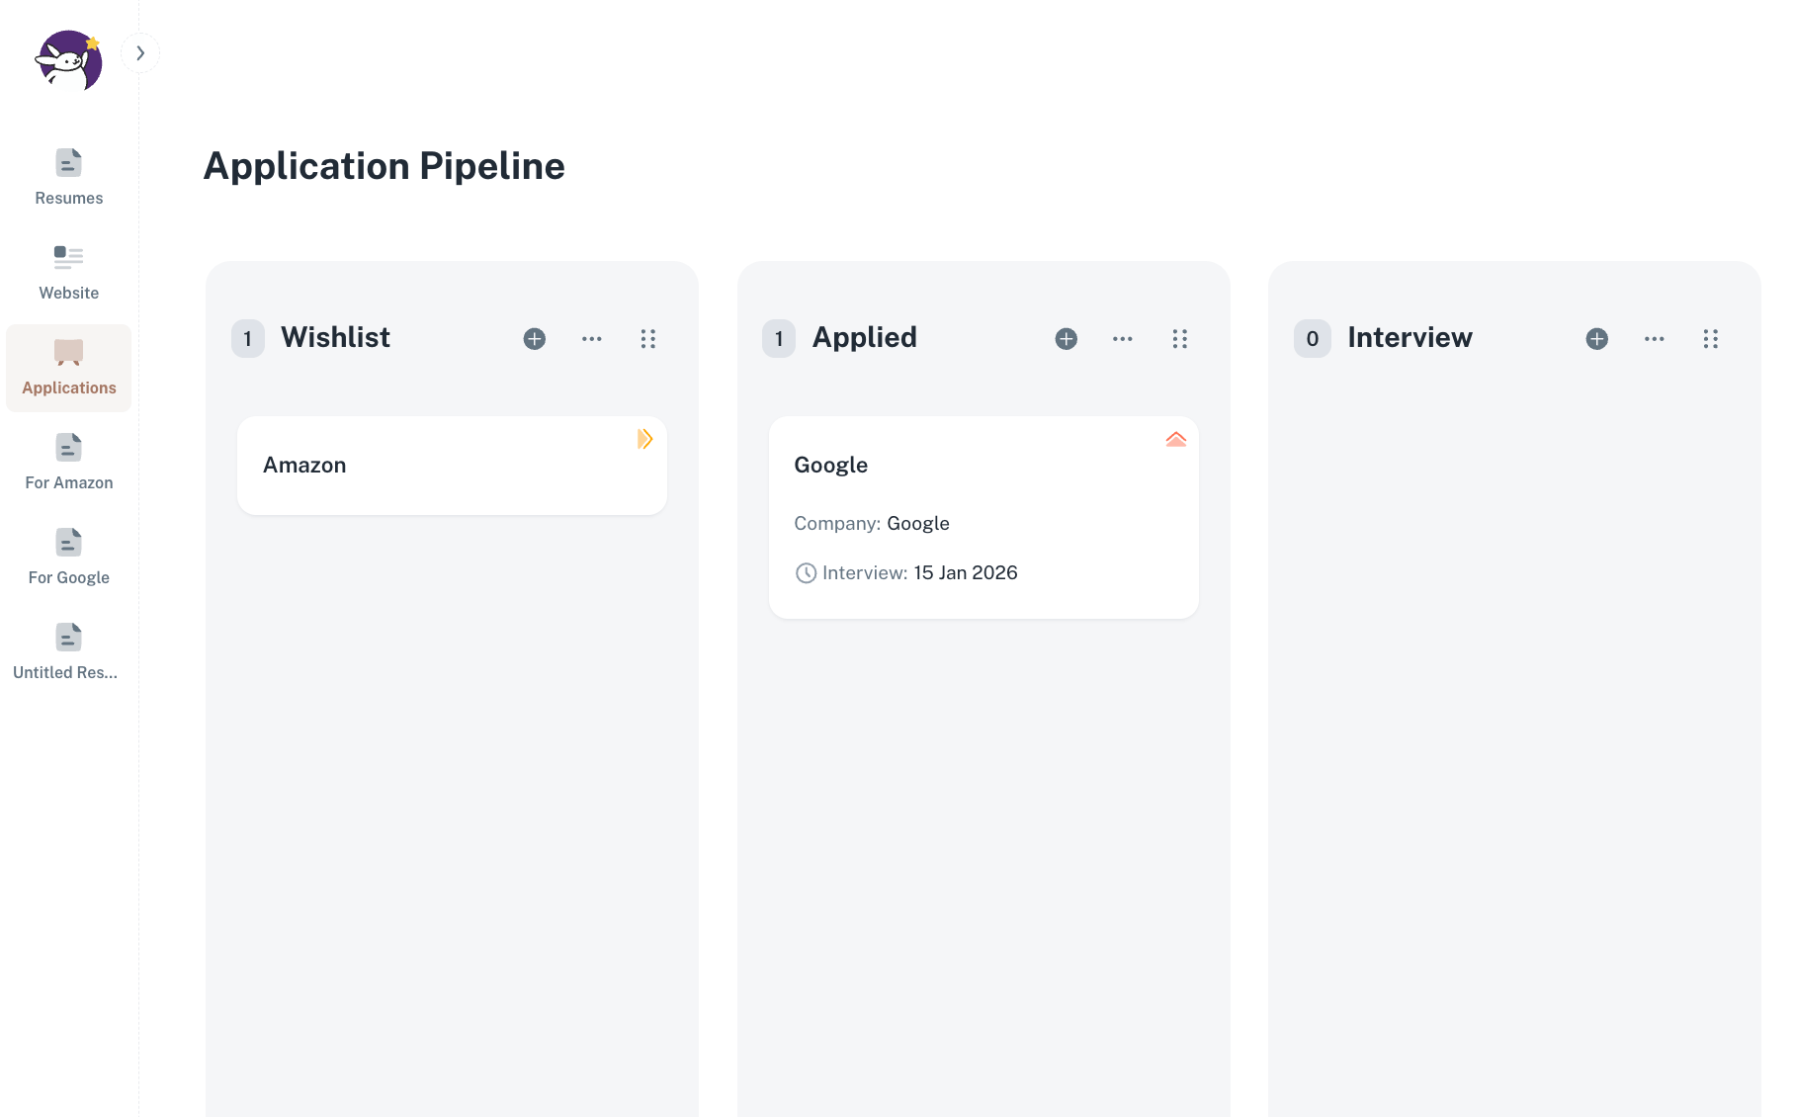Open the For Amazon resume document icon
Screen dimensions: 1795x1117
click(67, 448)
